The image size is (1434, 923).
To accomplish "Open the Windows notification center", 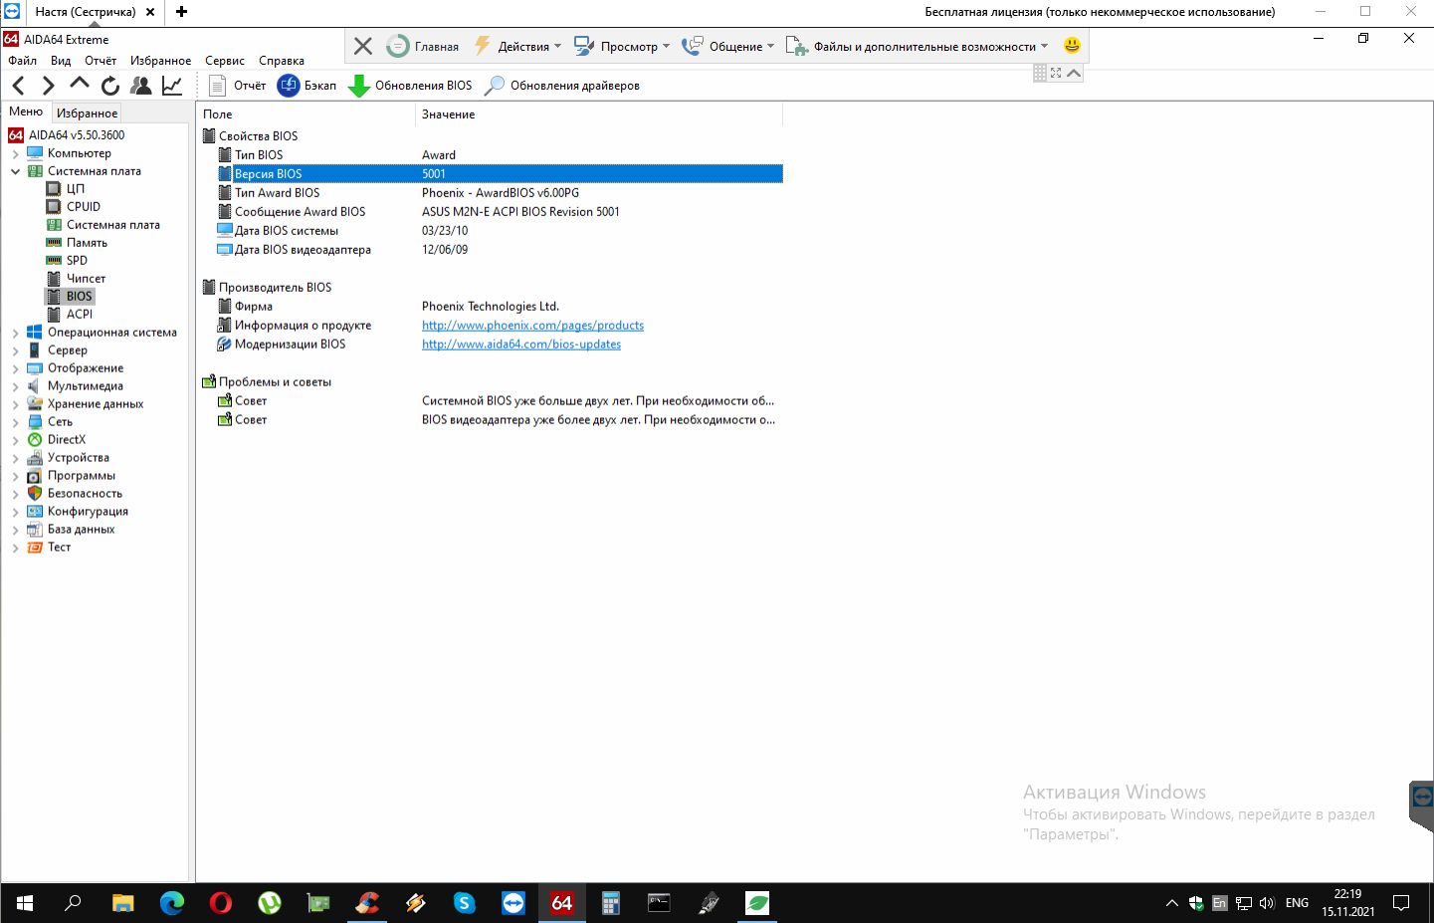I will [1401, 903].
